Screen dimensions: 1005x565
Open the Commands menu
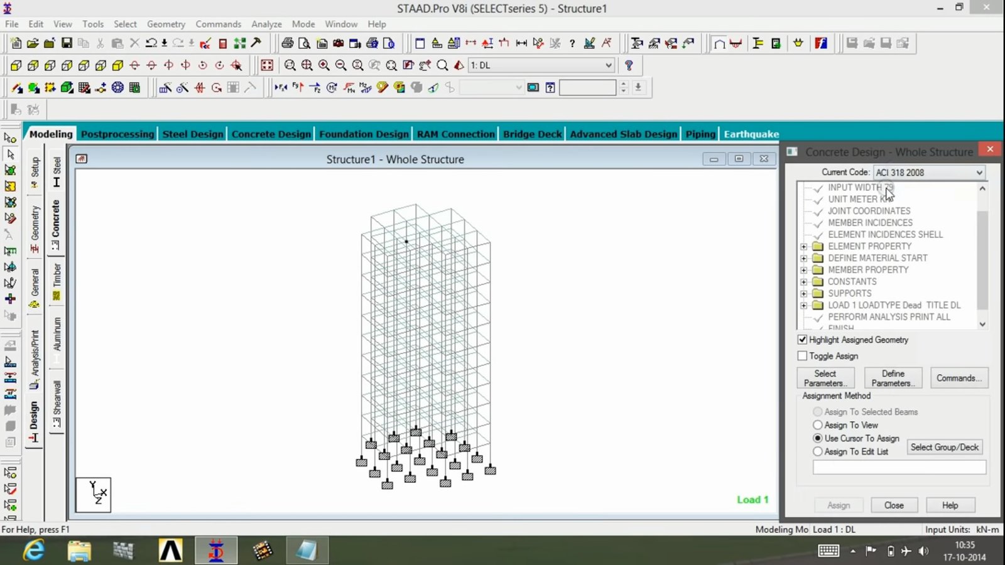(218, 24)
